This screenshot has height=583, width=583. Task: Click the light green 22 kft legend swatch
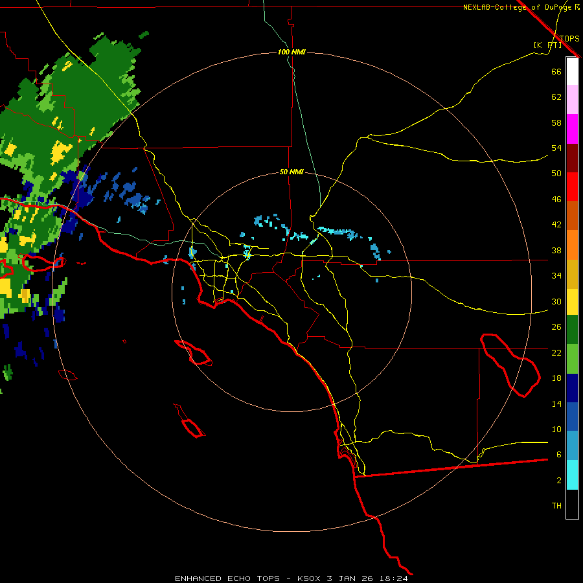click(x=572, y=359)
